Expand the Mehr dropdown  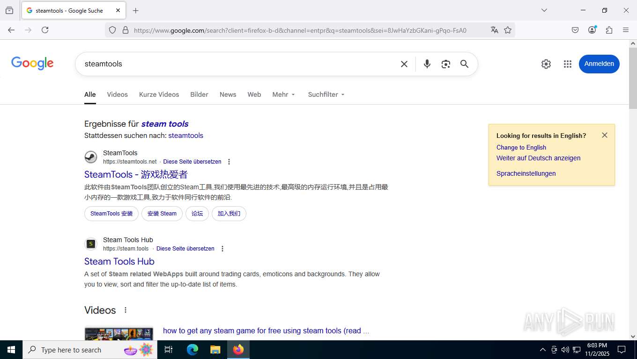(x=284, y=94)
